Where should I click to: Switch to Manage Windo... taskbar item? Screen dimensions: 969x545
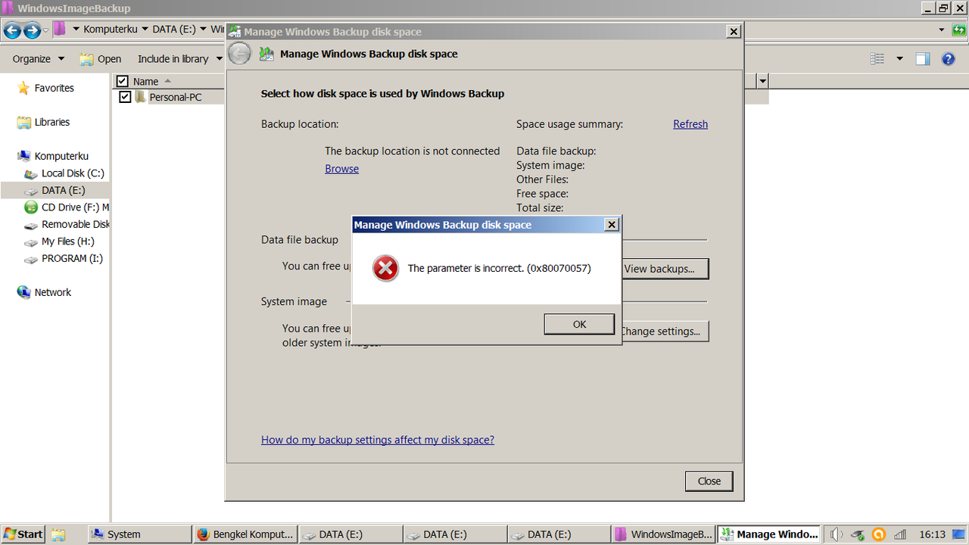pos(768,534)
